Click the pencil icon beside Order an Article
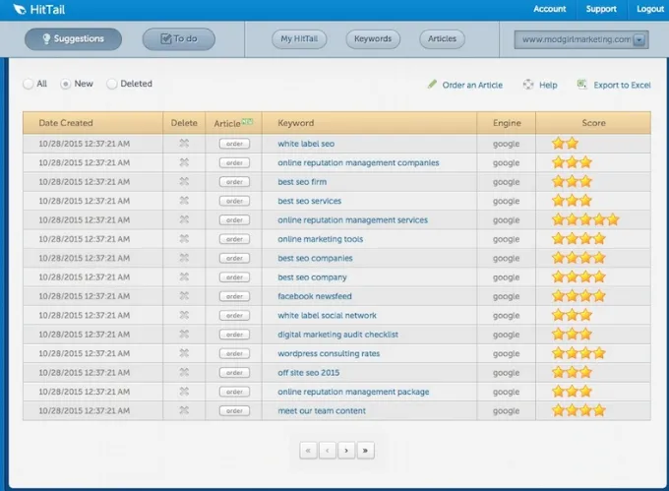Image resolution: width=669 pixels, height=491 pixels. tap(432, 84)
